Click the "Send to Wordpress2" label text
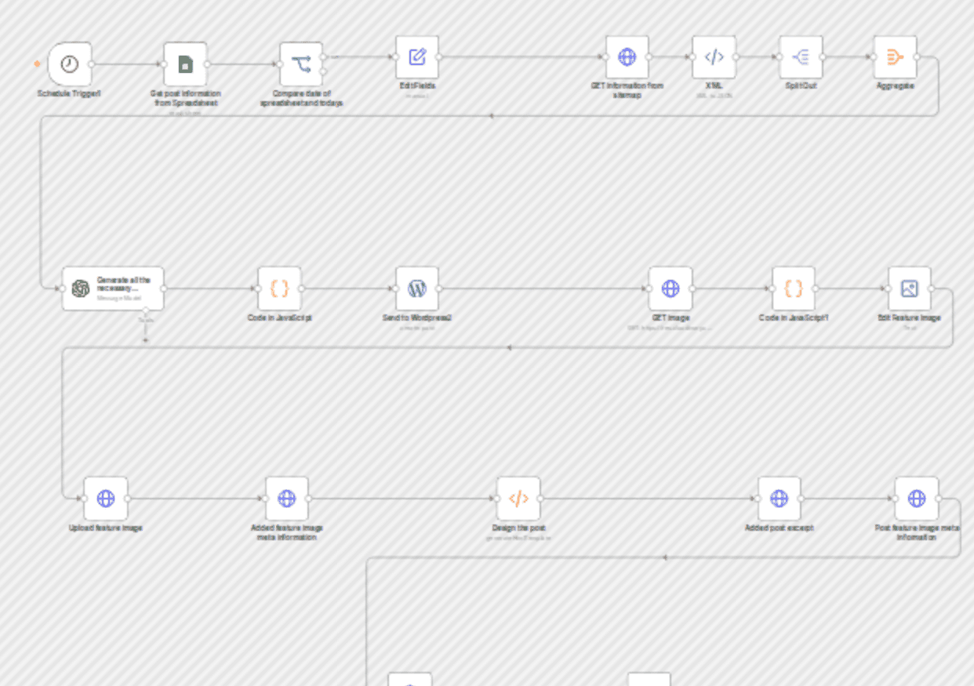Image resolution: width=974 pixels, height=686 pixels. tap(416, 318)
